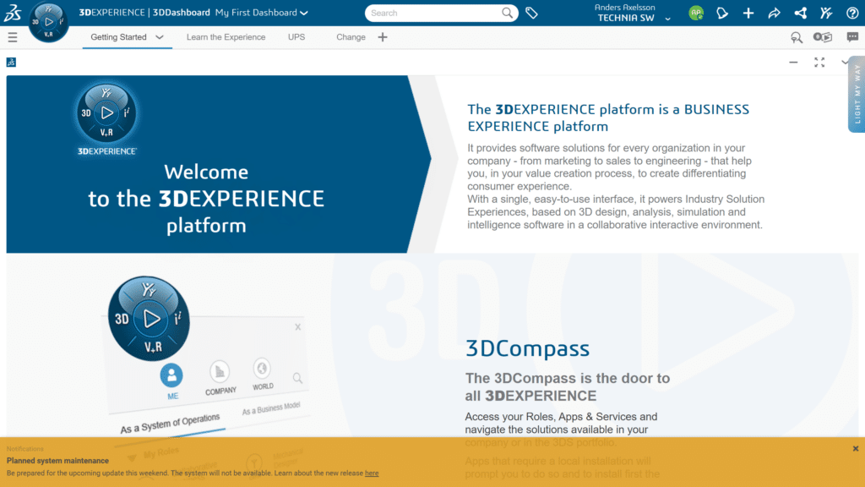Minimize the Getting Started widget

(793, 63)
